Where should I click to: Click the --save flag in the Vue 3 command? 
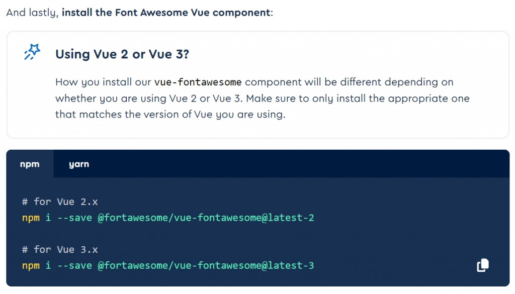[x=74, y=265]
